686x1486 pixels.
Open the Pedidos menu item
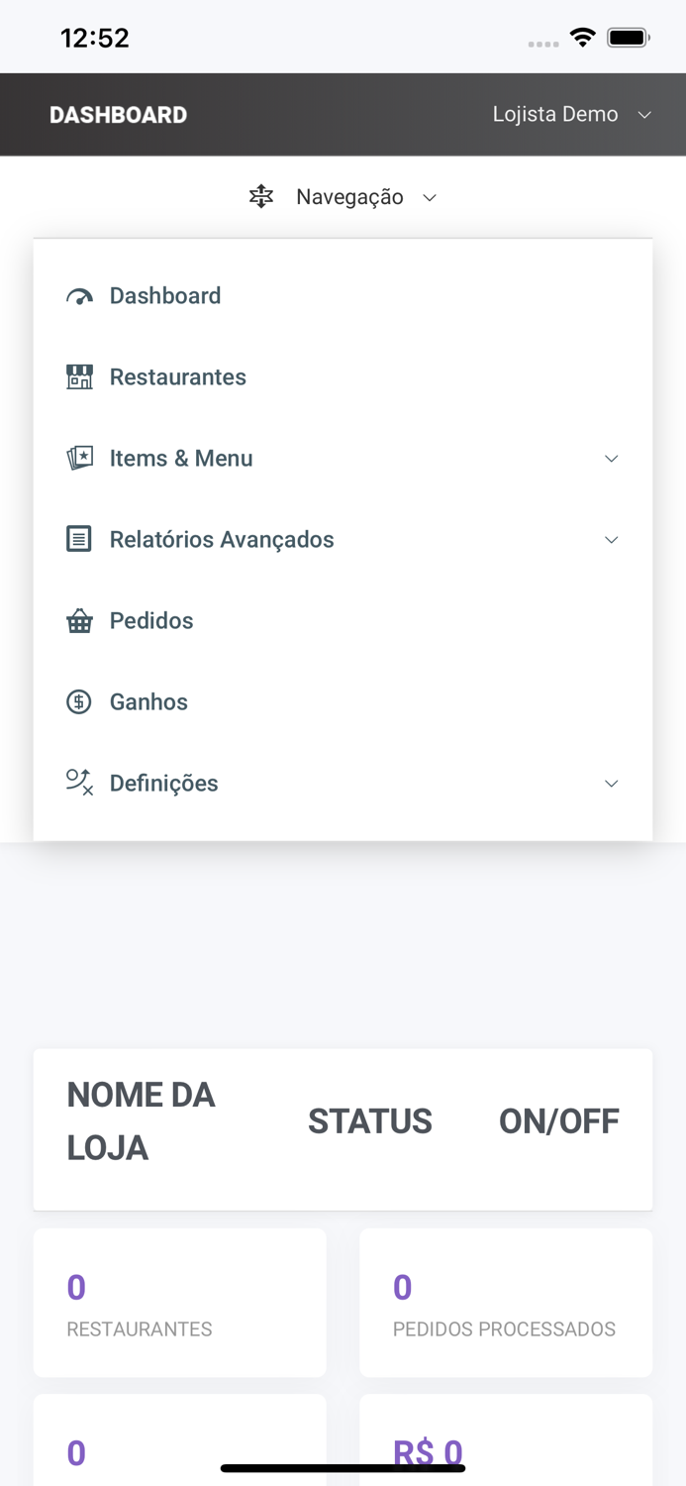[151, 621]
